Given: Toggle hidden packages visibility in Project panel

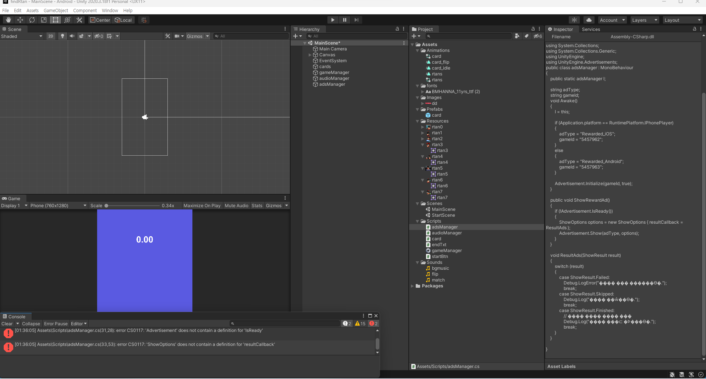Looking at the screenshot, I should coord(538,36).
